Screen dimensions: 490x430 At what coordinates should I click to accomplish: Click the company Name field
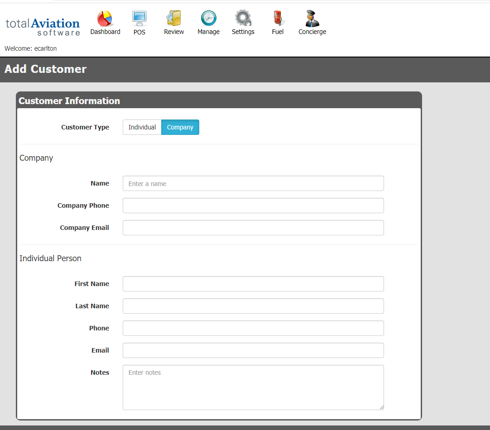coord(253,183)
